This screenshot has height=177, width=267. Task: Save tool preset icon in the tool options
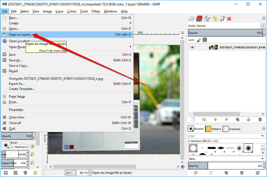point(6,173)
